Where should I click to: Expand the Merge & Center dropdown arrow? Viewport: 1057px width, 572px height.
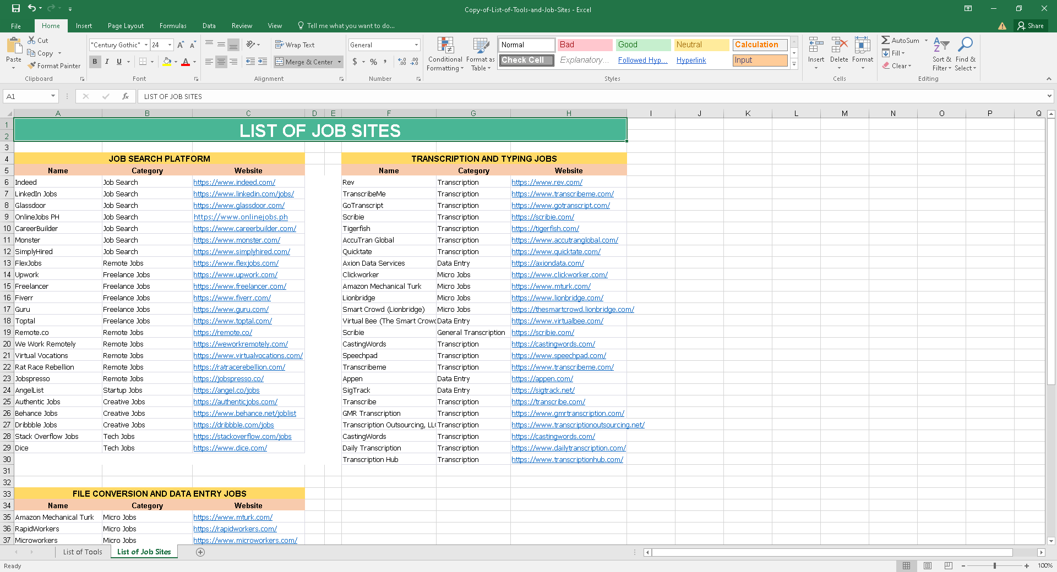pyautogui.click(x=339, y=62)
